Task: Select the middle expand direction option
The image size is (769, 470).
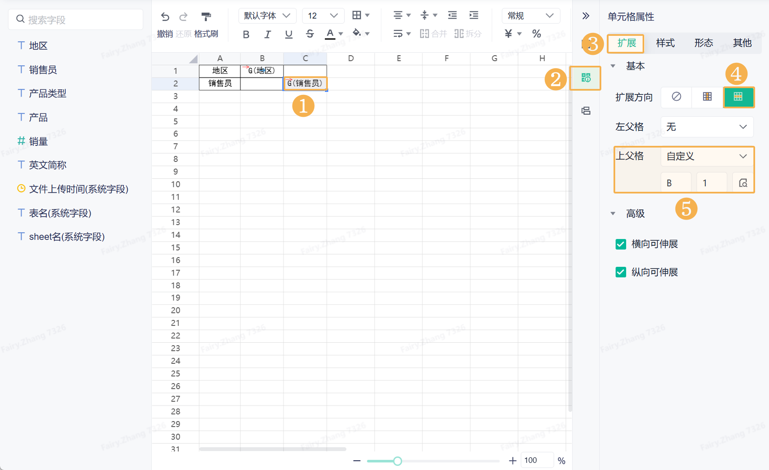Action: tap(707, 97)
